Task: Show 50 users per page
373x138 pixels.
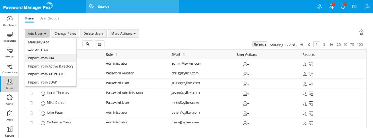Action: pos(345,44)
